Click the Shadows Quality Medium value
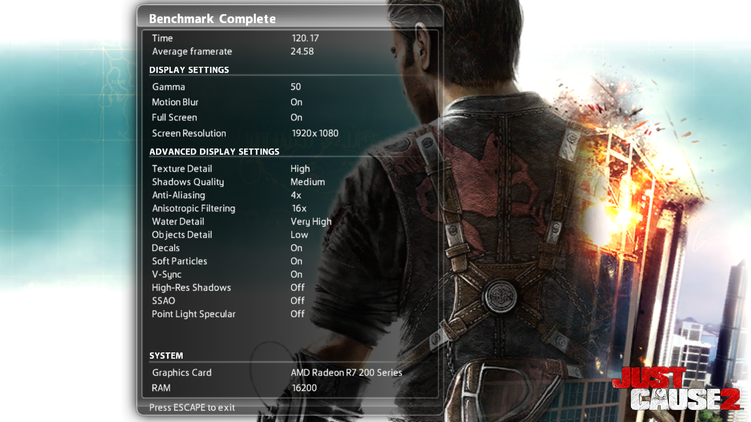This screenshot has height=422, width=751. [307, 182]
